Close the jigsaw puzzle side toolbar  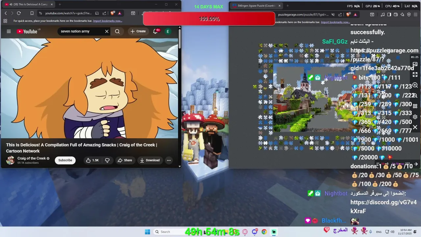(415, 127)
